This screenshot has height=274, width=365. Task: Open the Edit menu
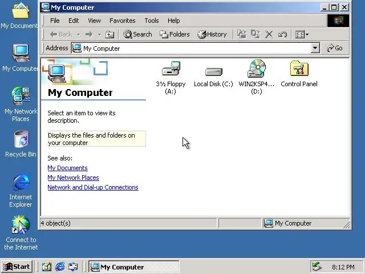74,21
